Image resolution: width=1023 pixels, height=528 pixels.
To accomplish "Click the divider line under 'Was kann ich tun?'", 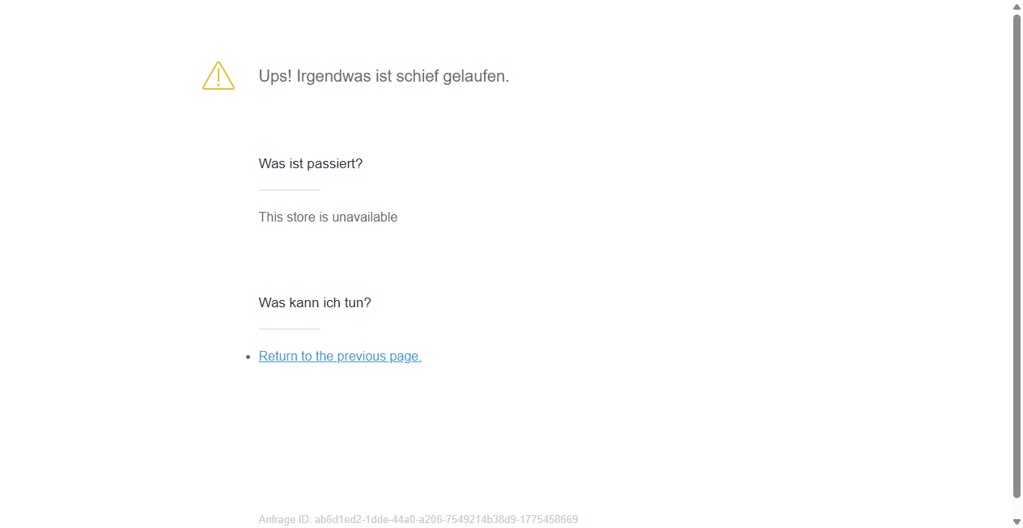I will [x=290, y=329].
